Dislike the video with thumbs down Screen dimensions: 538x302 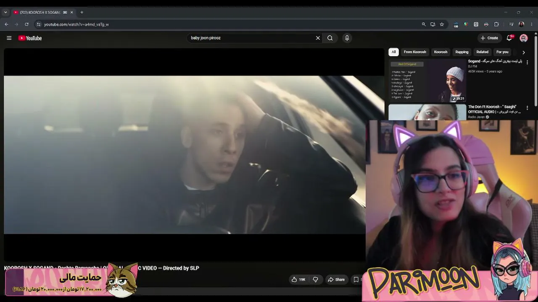coord(315,280)
